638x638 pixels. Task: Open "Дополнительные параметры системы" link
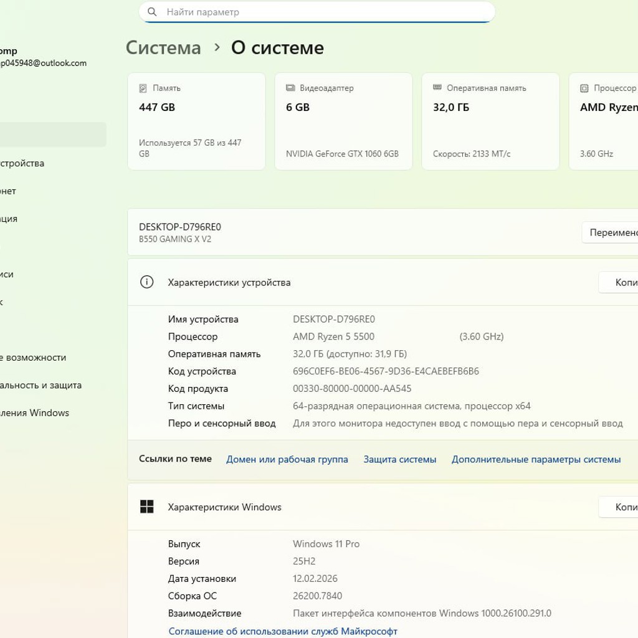click(536, 459)
